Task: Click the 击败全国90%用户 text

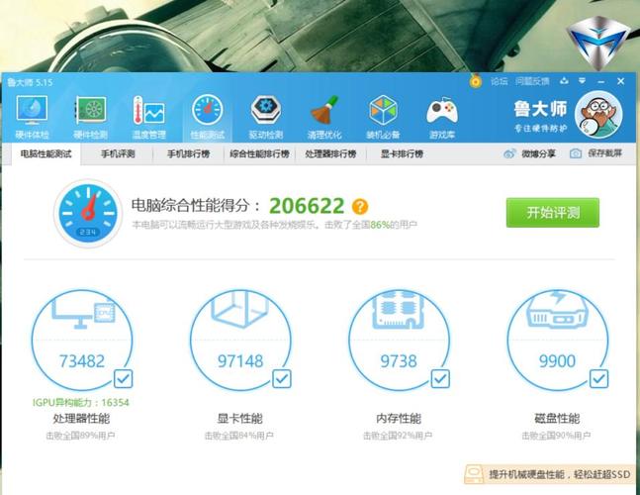Action: point(556,436)
